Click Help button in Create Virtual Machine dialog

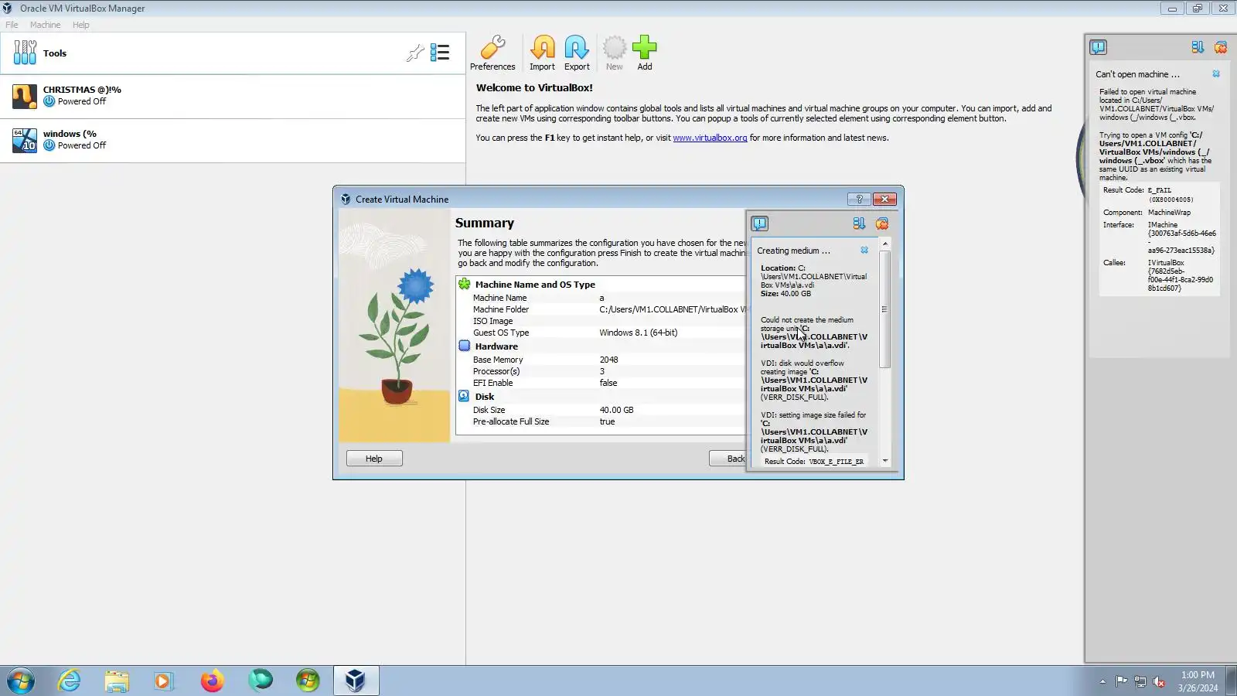click(374, 459)
